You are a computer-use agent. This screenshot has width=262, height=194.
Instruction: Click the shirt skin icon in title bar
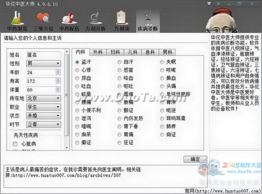[x=209, y=3]
